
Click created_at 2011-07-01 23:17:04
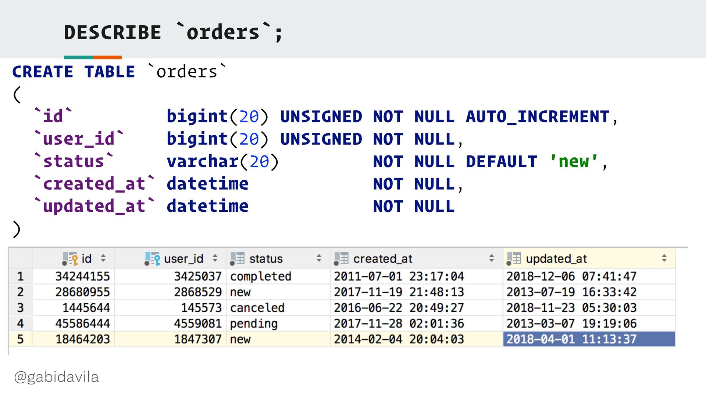(x=417, y=276)
